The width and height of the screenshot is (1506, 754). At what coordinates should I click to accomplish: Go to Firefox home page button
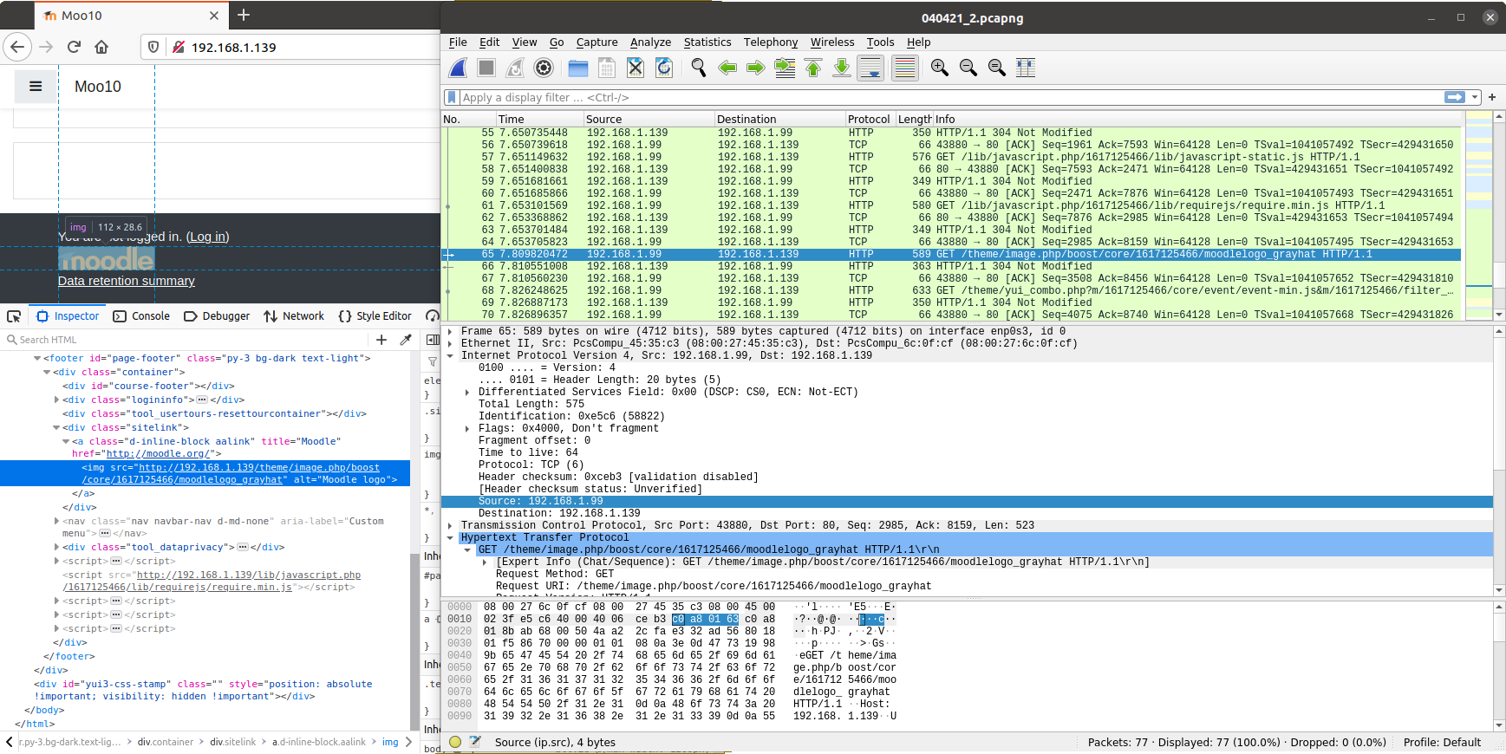(x=101, y=47)
